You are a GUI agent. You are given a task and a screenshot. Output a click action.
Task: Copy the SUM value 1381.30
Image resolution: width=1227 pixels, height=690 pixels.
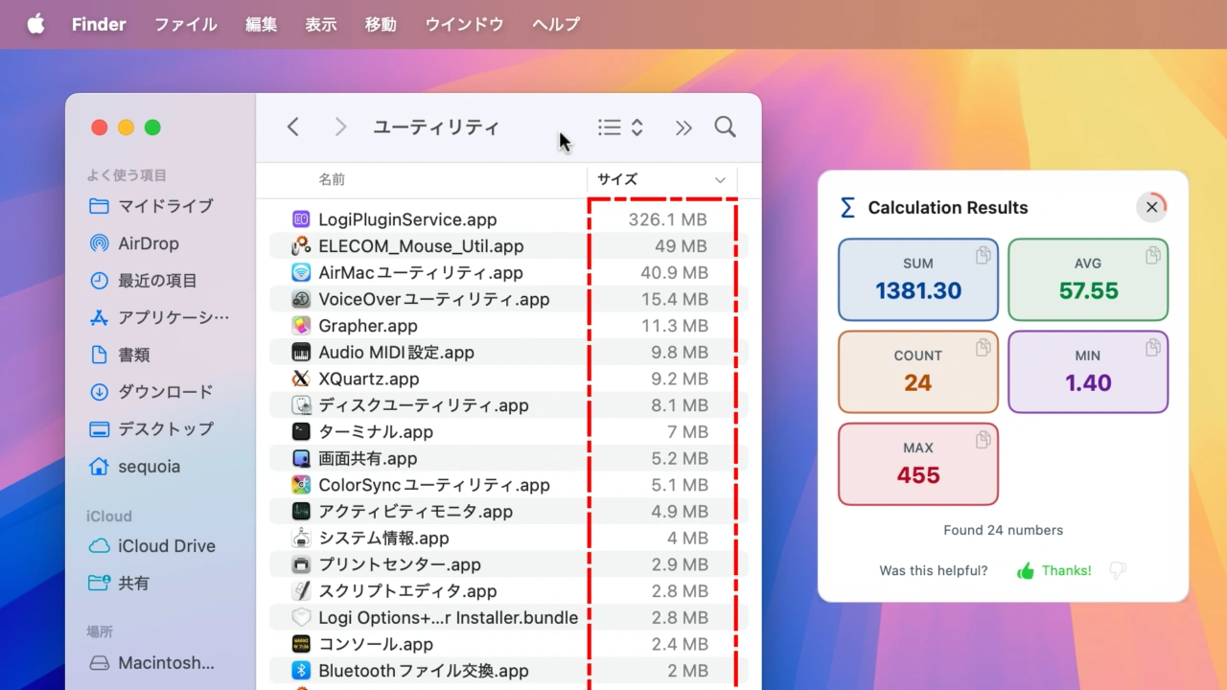(x=983, y=255)
